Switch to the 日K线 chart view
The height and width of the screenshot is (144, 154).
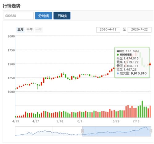pos(62,16)
